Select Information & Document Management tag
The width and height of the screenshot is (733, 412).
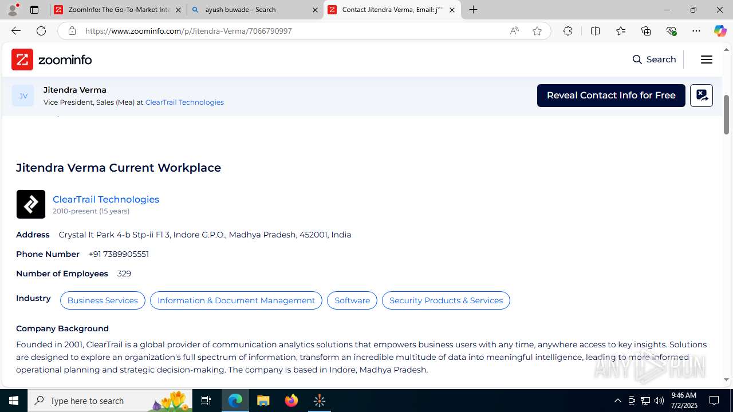[236, 300]
